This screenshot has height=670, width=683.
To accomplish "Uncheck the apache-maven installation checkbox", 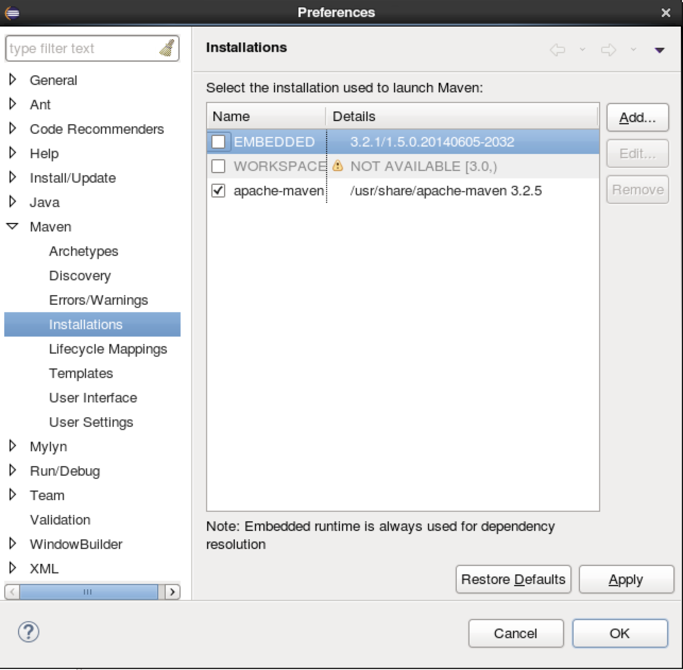I will tap(218, 191).
